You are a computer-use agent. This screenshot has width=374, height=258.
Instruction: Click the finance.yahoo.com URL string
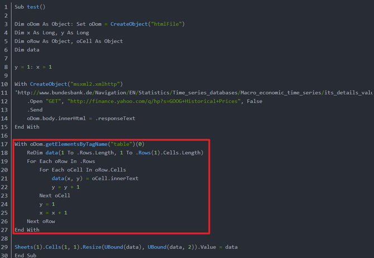click(x=154, y=102)
